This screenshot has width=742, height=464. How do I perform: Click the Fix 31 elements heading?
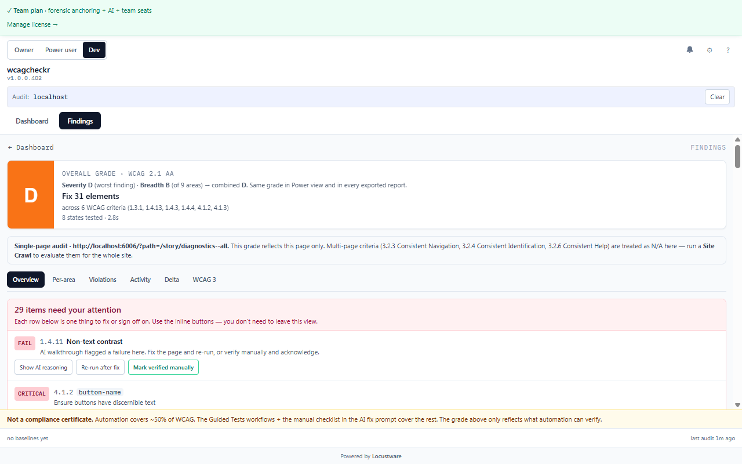click(90, 196)
